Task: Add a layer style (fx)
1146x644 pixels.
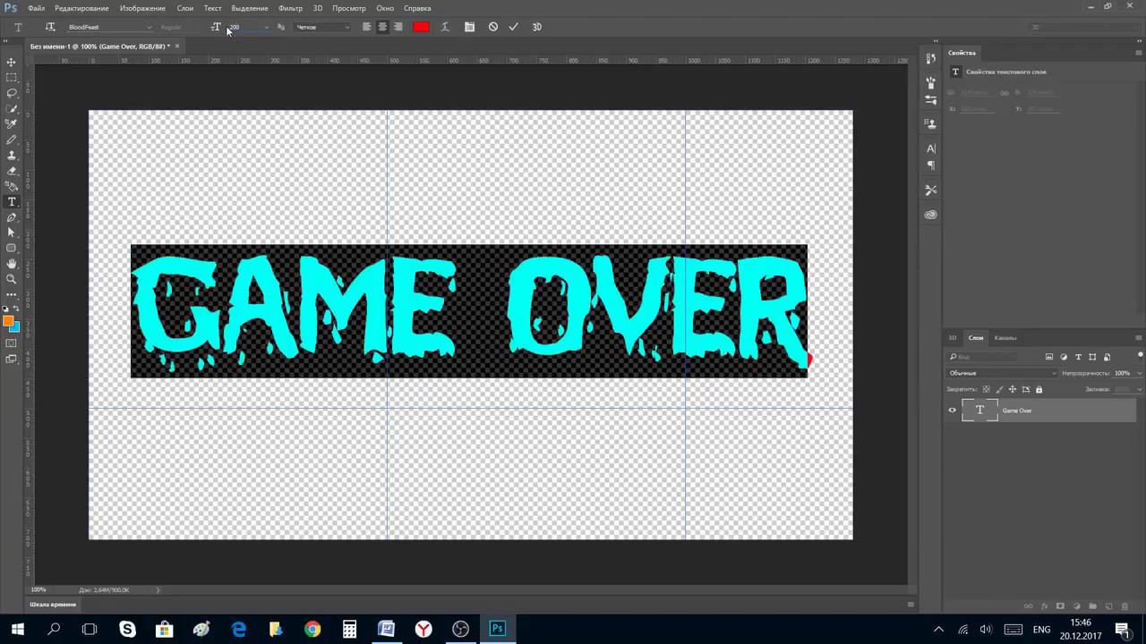Action: pyautogui.click(x=1044, y=606)
